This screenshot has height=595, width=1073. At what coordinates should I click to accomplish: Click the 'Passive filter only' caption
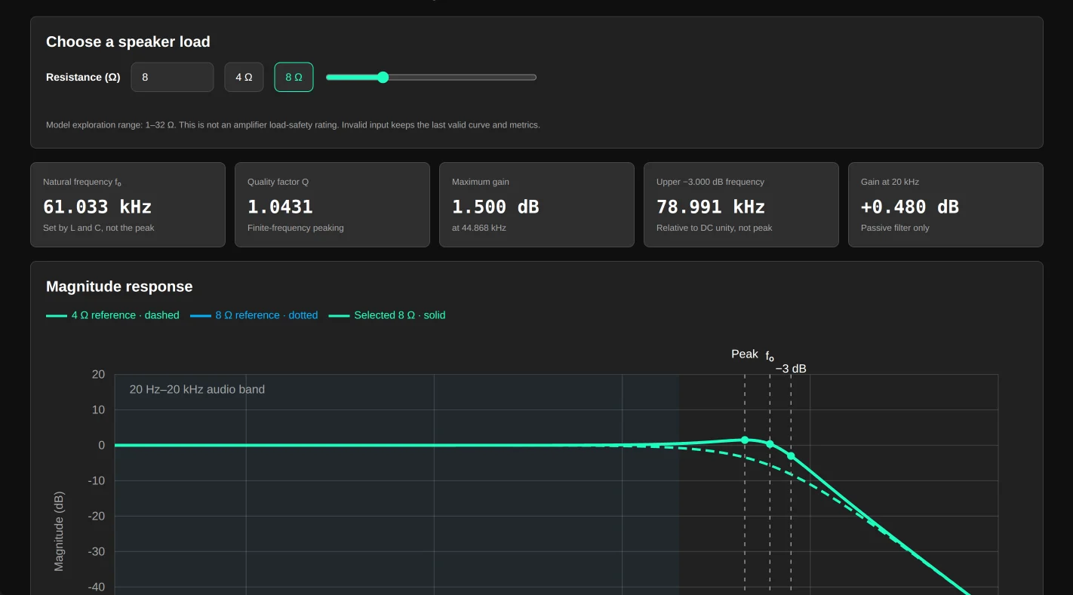(895, 228)
